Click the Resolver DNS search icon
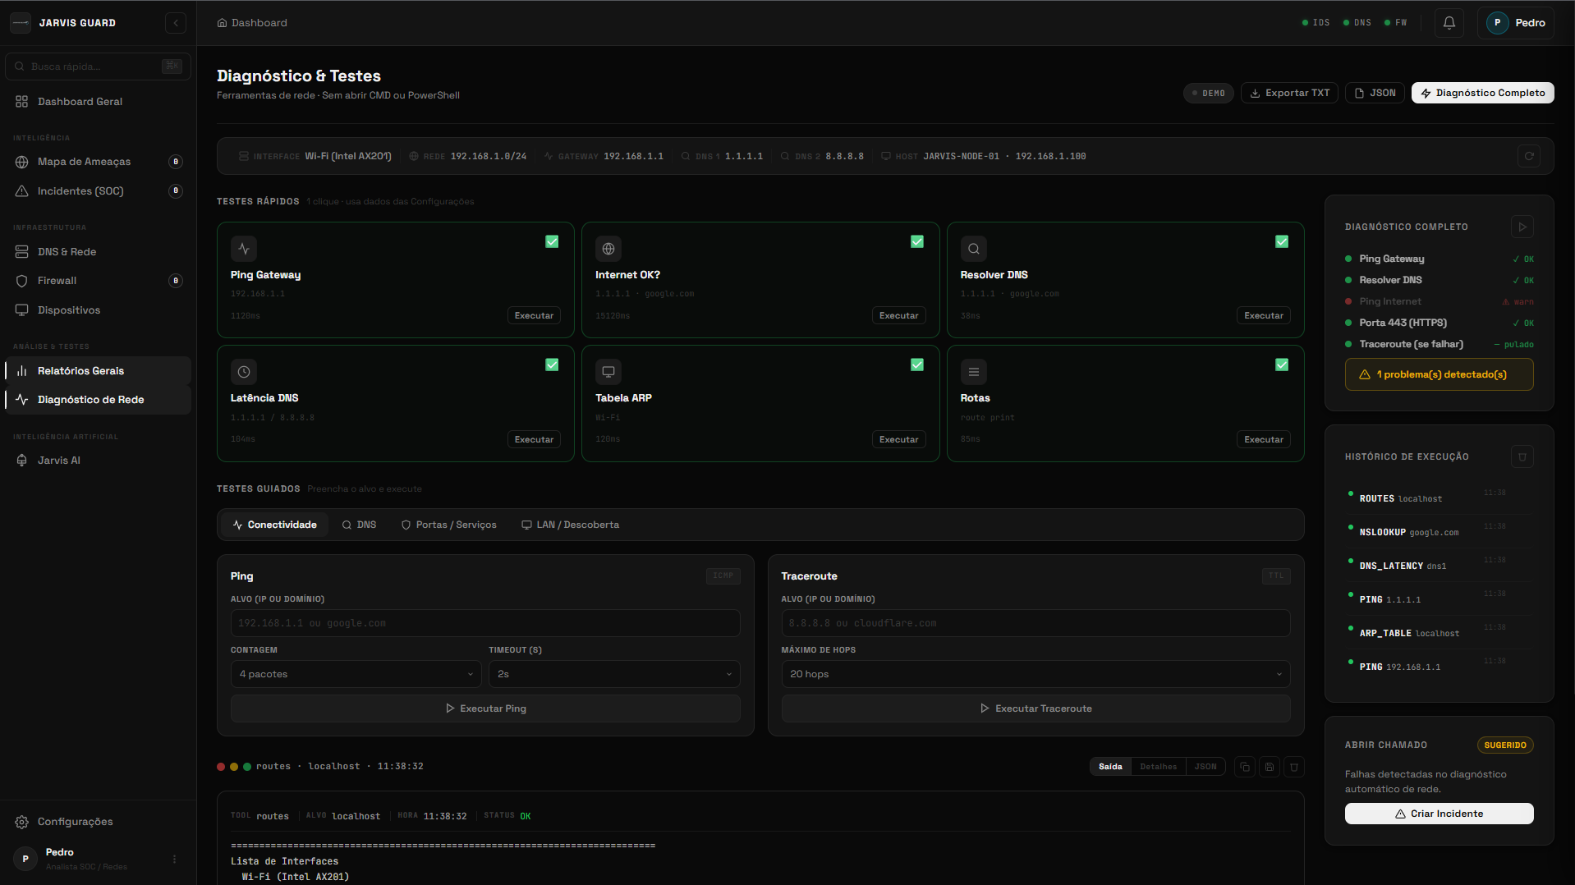 974,249
